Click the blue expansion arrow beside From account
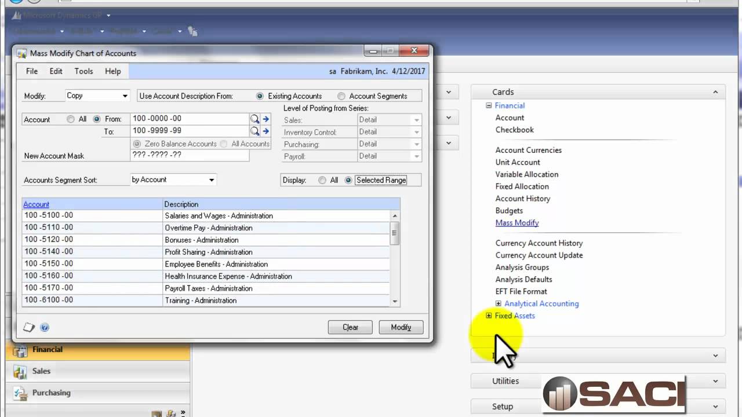The width and height of the screenshot is (742, 417). [x=266, y=119]
